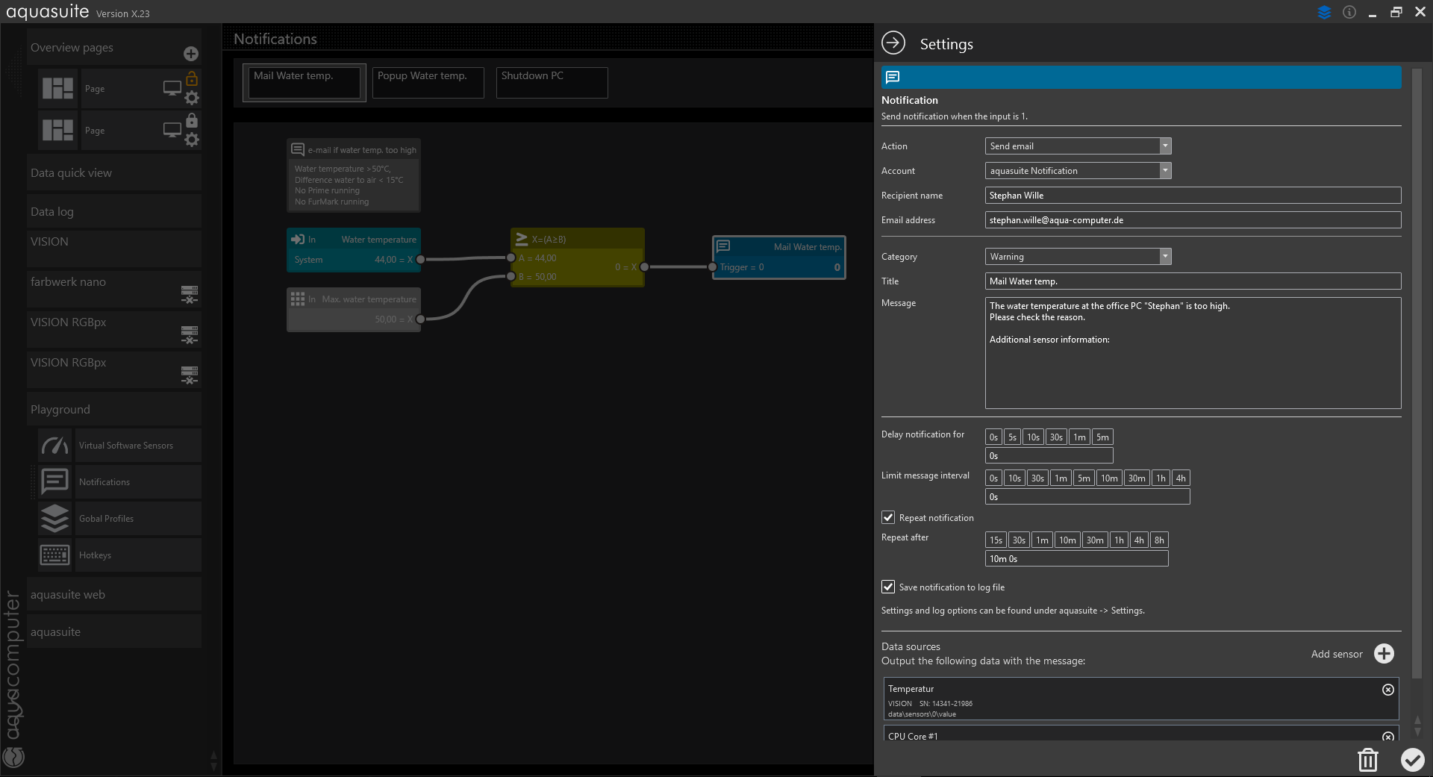Viewport: 1433px width, 777px height.
Task: Click farbwerk nano device status icon
Action: point(190,295)
